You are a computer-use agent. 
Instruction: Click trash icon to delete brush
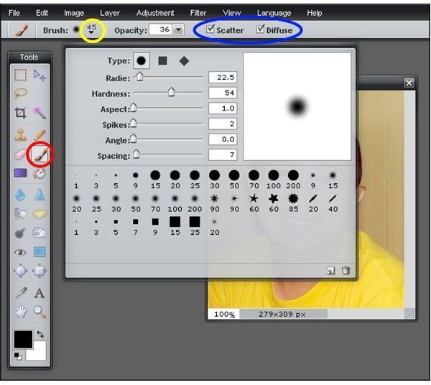click(x=346, y=271)
